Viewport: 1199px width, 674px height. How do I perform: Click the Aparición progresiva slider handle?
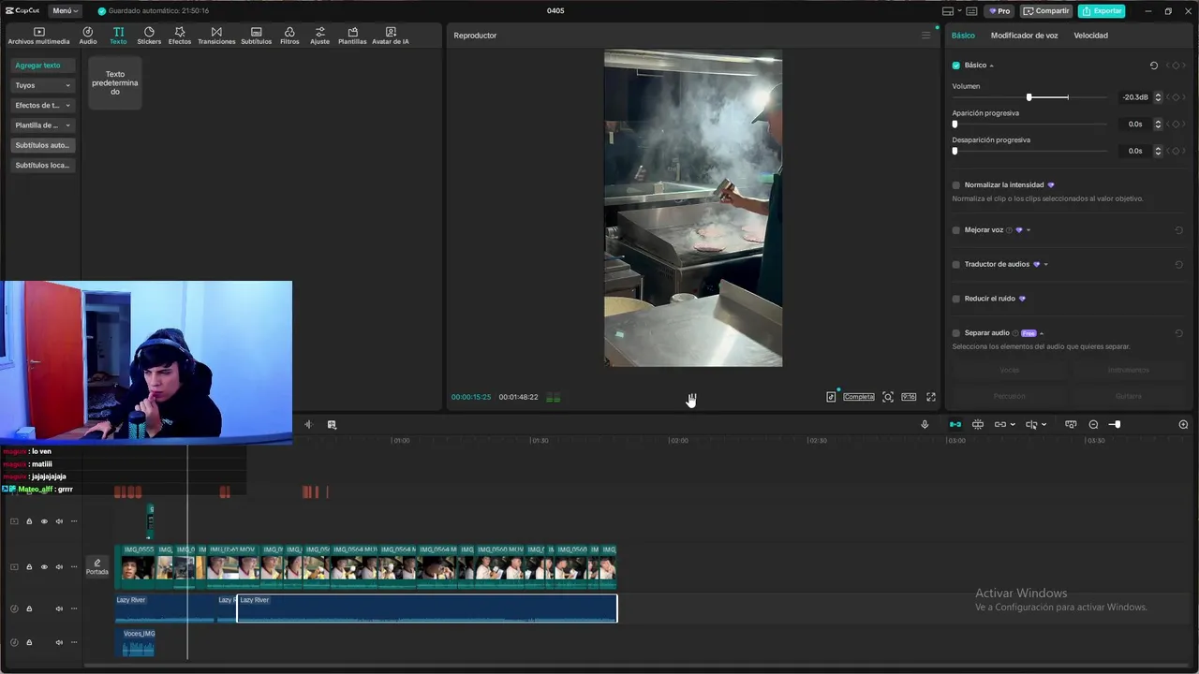click(955, 124)
